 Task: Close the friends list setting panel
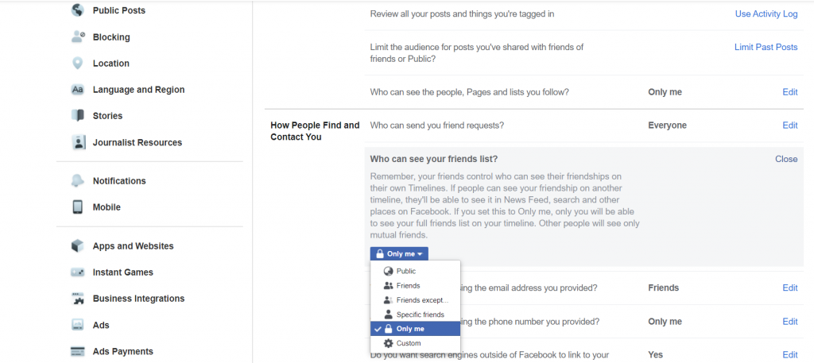coord(786,159)
